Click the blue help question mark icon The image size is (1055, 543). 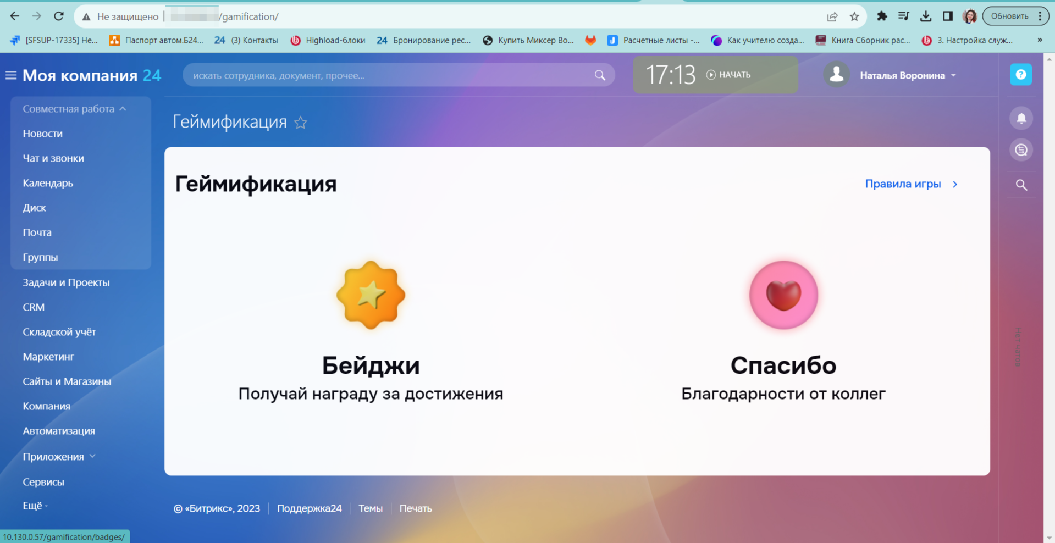click(1020, 75)
